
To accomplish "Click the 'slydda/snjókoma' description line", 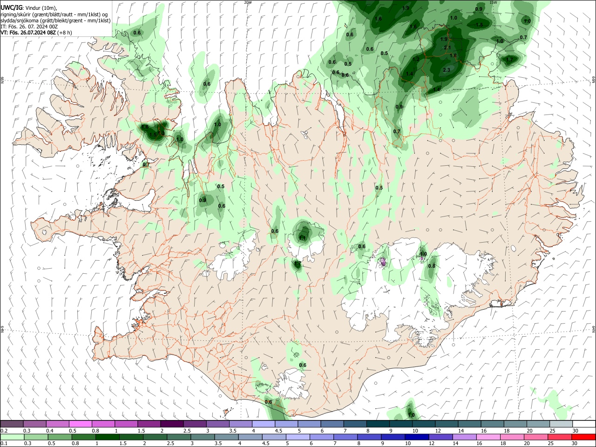I will coord(55,21).
